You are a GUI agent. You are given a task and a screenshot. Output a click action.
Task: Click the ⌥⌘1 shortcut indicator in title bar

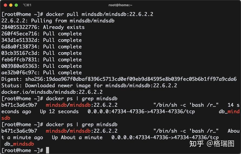click(x=27, y=5)
